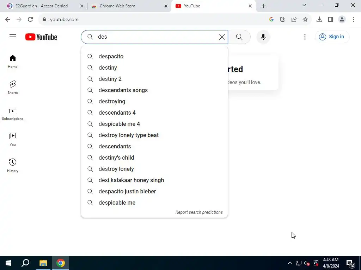Pick suggestion 'despacito justin bieber'
Image resolution: width=361 pixels, height=270 pixels.
tap(154, 192)
